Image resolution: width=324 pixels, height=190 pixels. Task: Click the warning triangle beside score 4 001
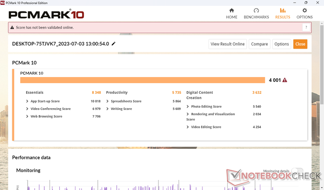click(285, 80)
